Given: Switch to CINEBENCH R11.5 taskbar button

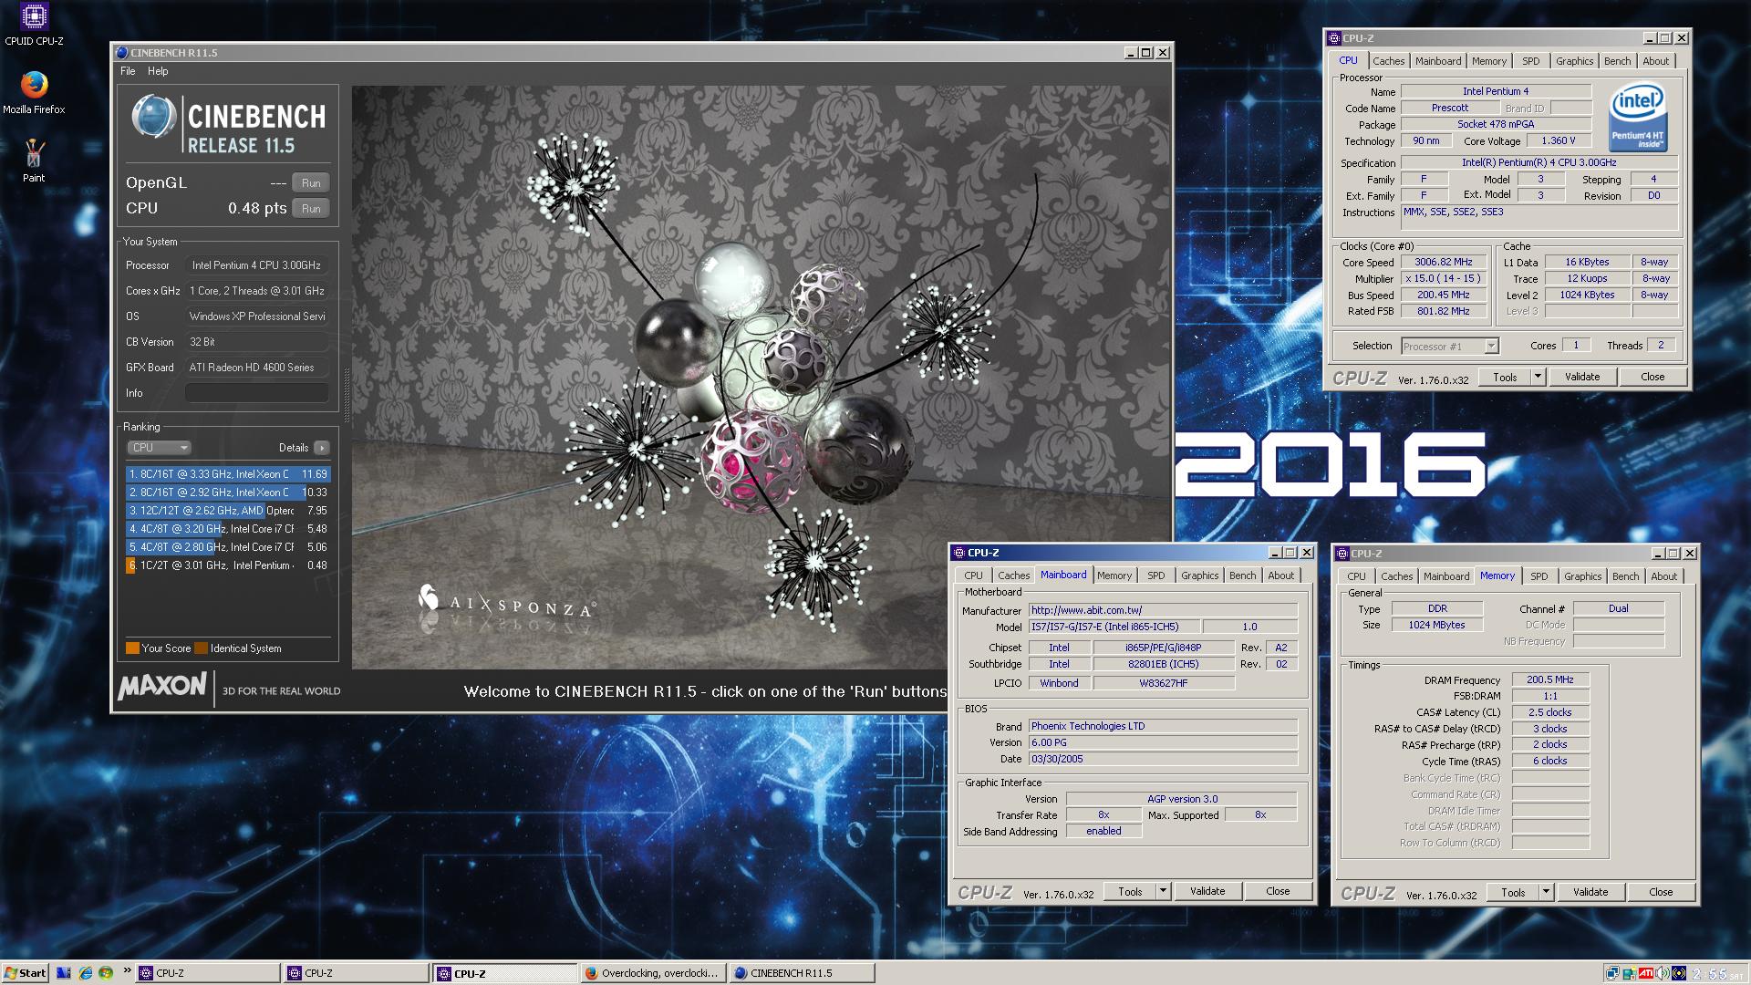Looking at the screenshot, I should (802, 973).
